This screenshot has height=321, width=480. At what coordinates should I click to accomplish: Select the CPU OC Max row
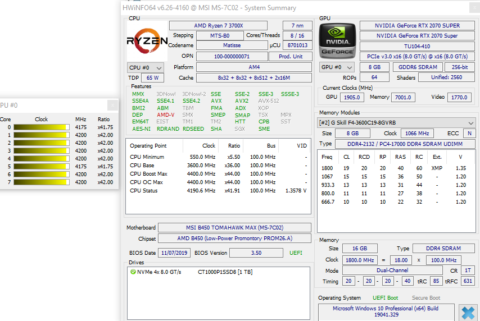tap(218, 182)
